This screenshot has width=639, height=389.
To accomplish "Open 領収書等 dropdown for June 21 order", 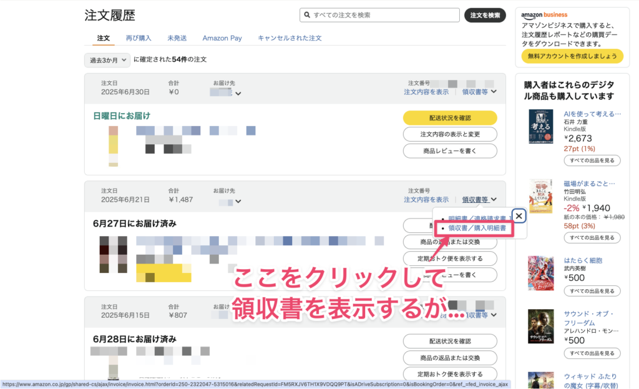I will (479, 199).
